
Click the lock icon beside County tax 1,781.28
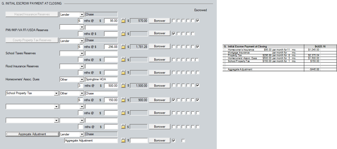[x=123, y=47]
